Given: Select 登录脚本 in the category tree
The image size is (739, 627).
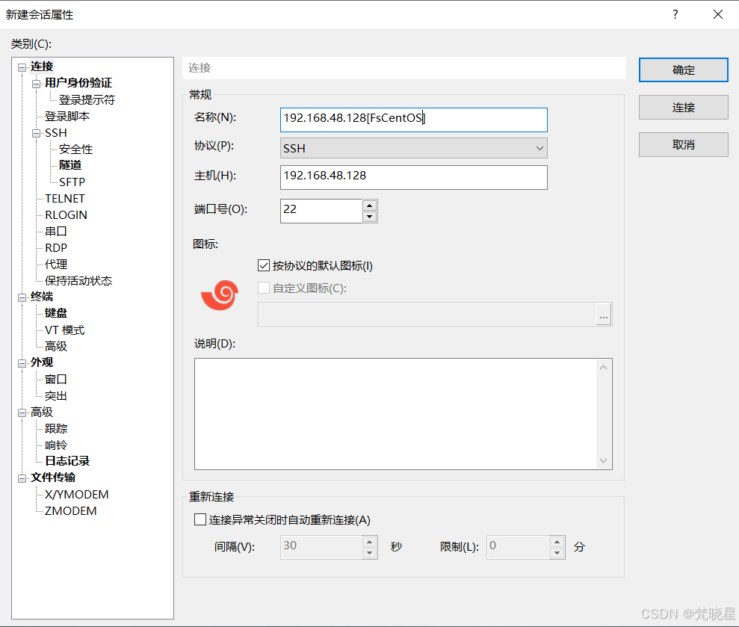Looking at the screenshot, I should coord(67,116).
